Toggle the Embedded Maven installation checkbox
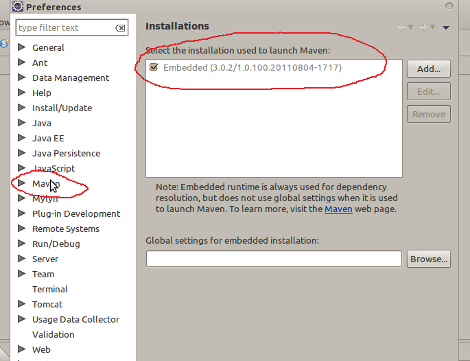This screenshot has width=470, height=361. (154, 67)
